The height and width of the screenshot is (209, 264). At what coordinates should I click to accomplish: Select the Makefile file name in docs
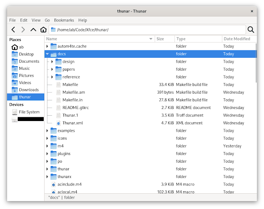70,85
